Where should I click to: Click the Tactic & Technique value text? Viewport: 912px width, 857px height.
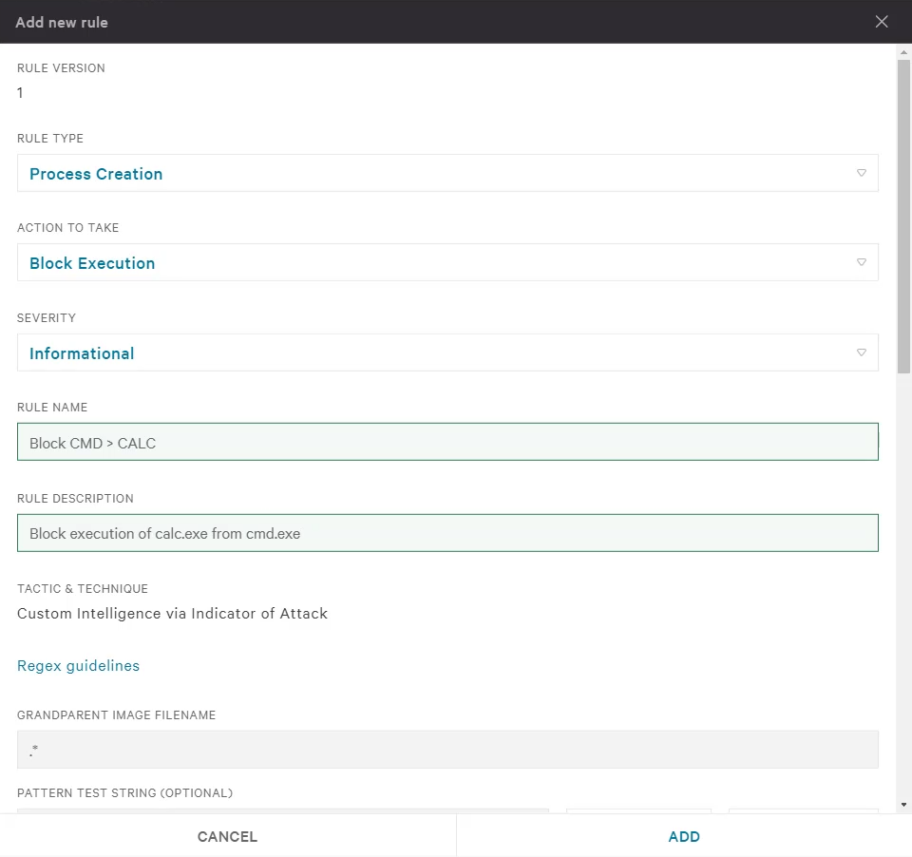click(172, 614)
